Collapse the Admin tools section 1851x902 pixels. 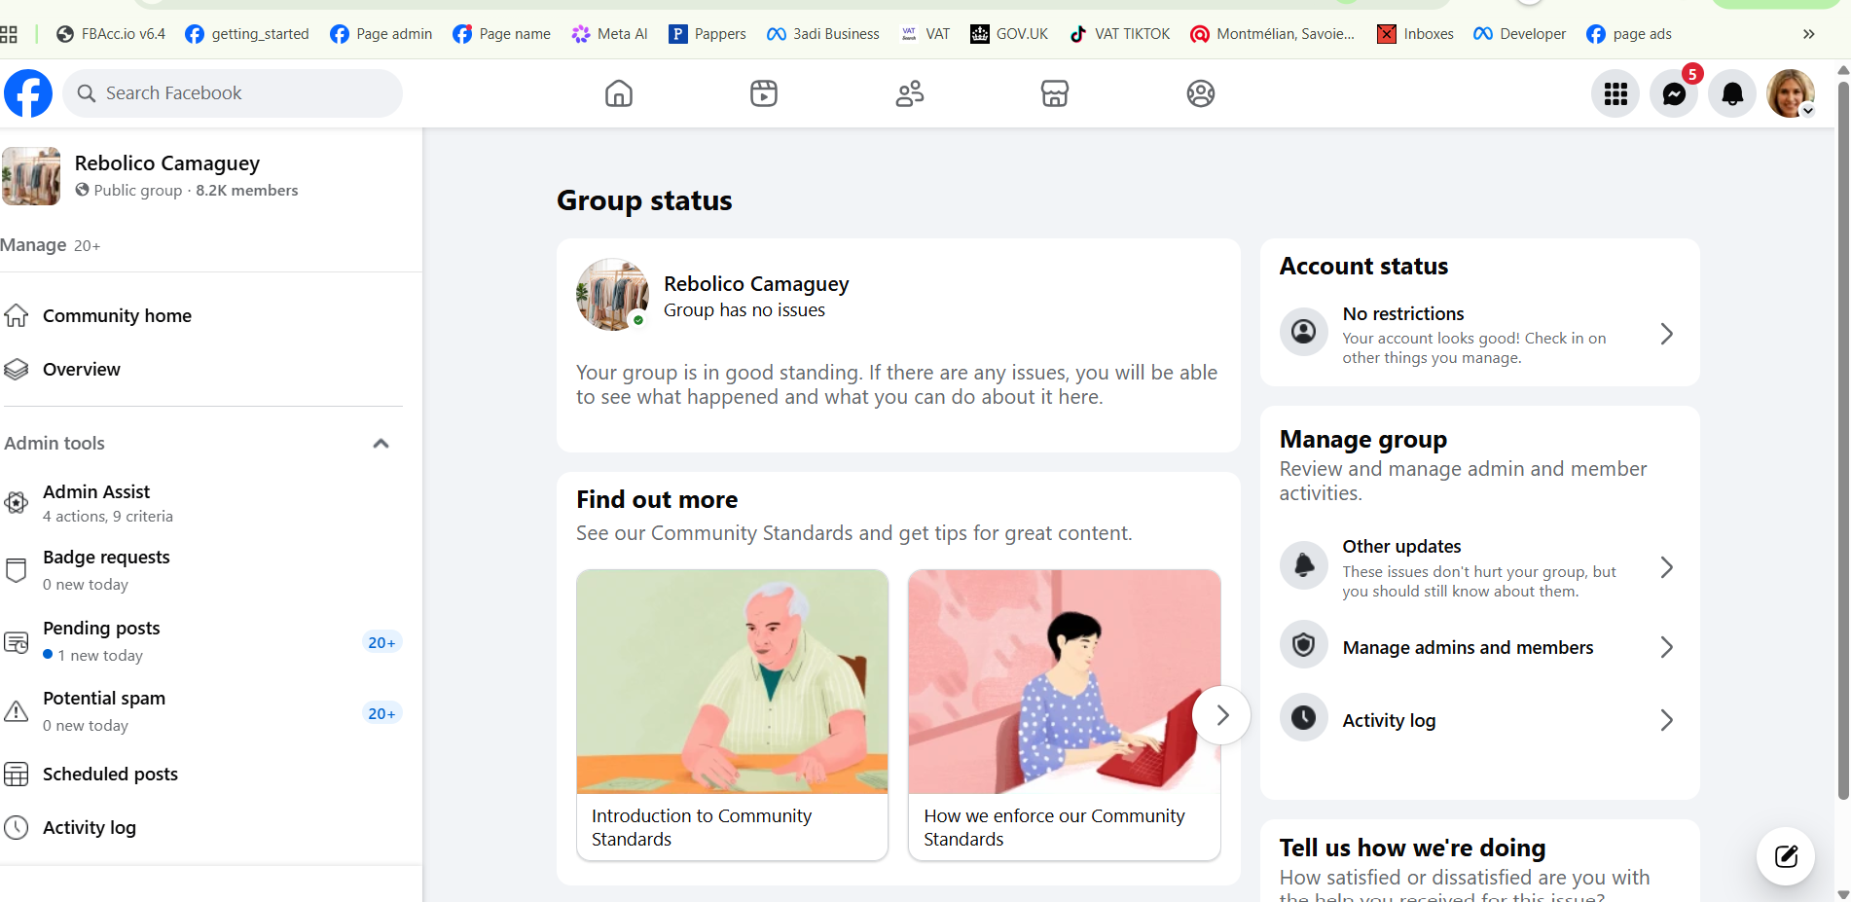point(381,444)
